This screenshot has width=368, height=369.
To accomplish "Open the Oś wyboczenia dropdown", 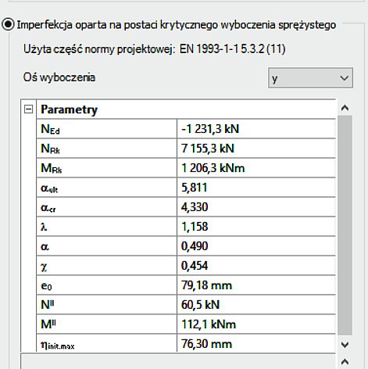I will 310,78.
